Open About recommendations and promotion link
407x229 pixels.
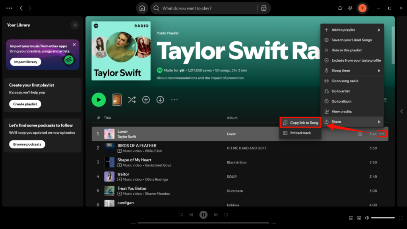tap(200, 78)
